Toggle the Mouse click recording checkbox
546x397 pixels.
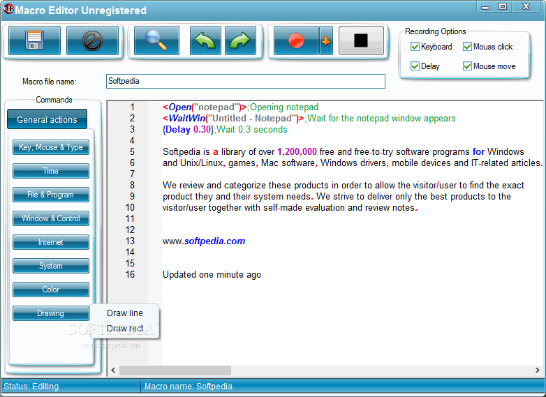tap(467, 47)
